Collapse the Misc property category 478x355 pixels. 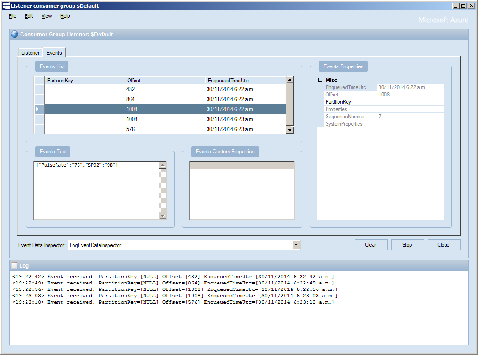tap(320, 80)
